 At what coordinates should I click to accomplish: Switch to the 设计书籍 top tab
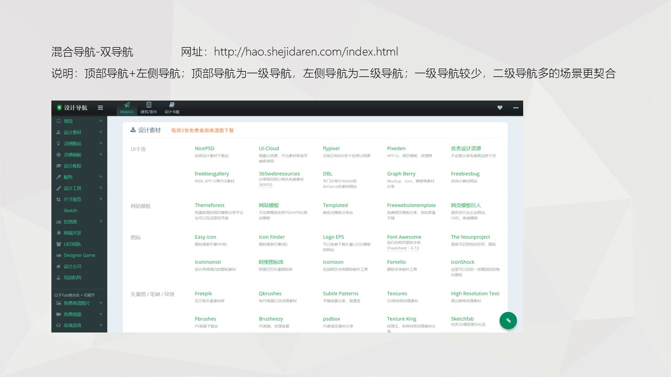tap(172, 108)
